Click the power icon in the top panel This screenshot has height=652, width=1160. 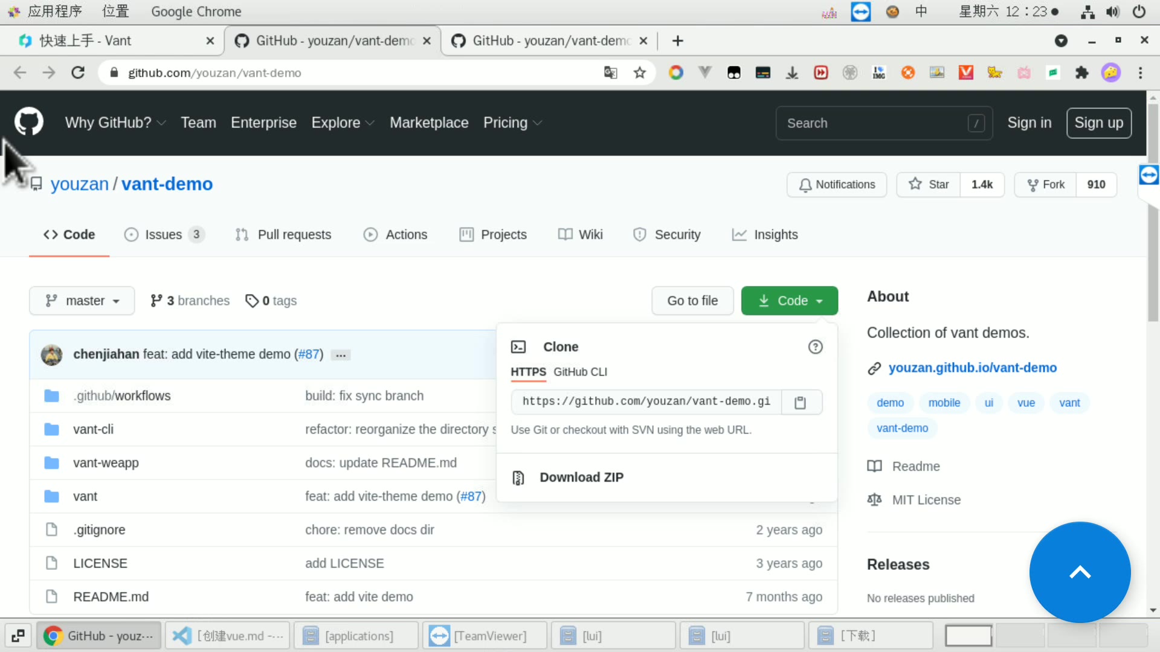coord(1139,11)
